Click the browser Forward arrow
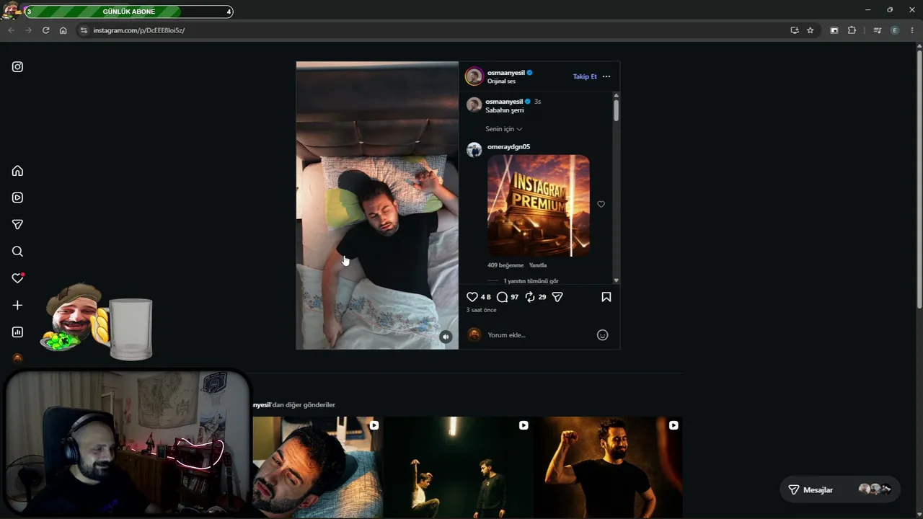 click(28, 30)
